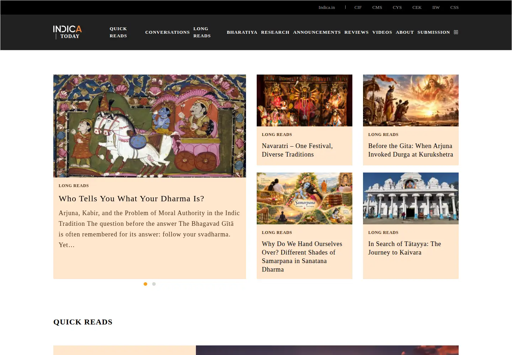This screenshot has height=355, width=512.
Task: Open 'Navaratri – One Festival, Diverse Traditions'
Action: [297, 150]
